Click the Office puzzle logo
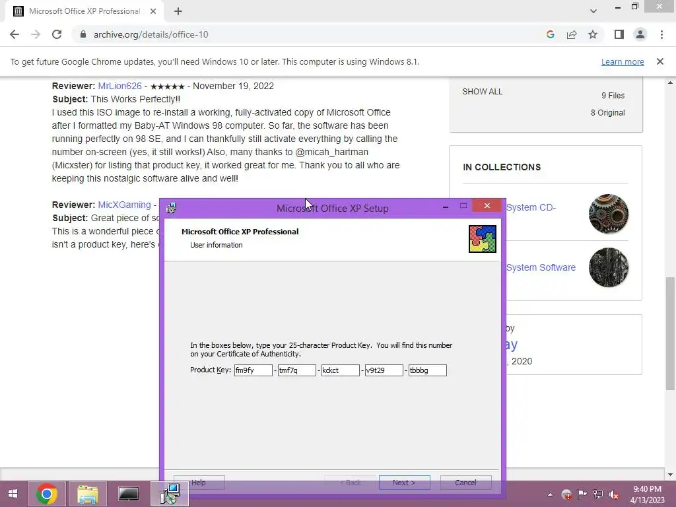Image resolution: width=676 pixels, height=507 pixels. (x=482, y=239)
